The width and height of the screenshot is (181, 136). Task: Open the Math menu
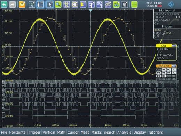point(61,132)
